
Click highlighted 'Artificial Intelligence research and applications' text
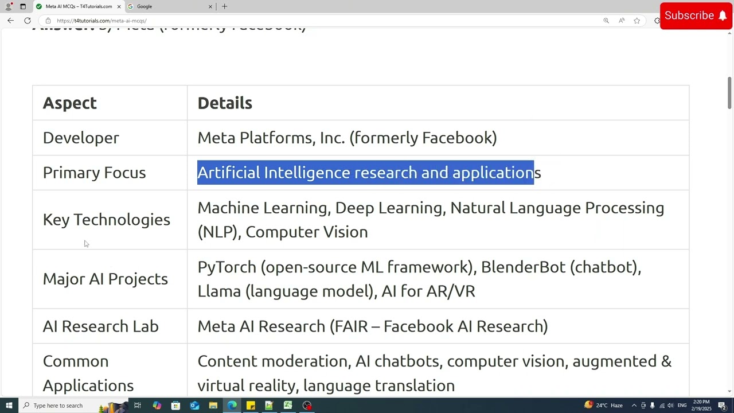[369, 173]
